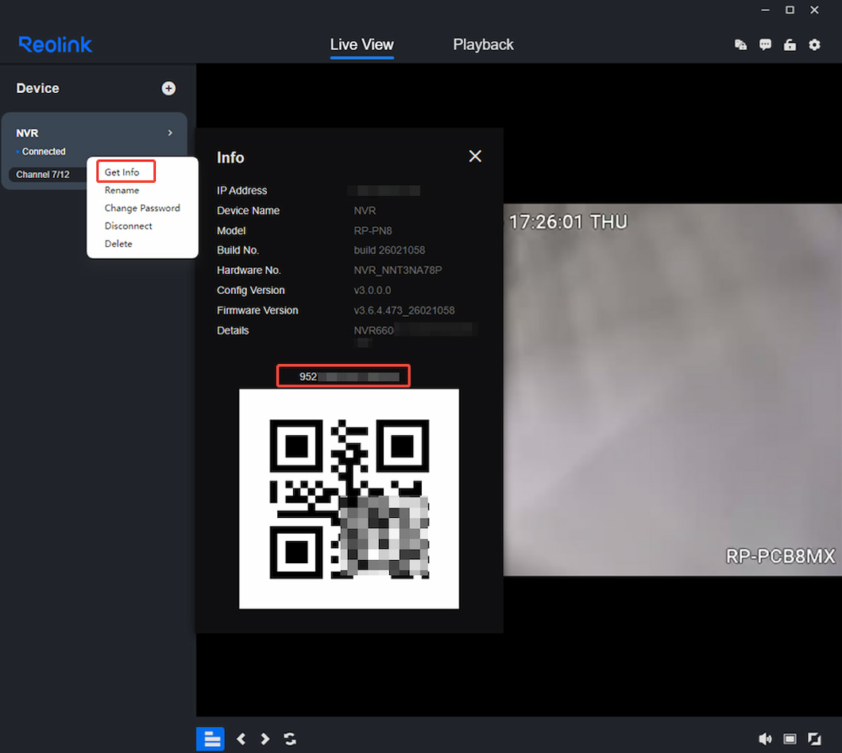Click the Firmware Version value v3.6.4.473_26021058
The height and width of the screenshot is (753, 842).
tap(404, 311)
